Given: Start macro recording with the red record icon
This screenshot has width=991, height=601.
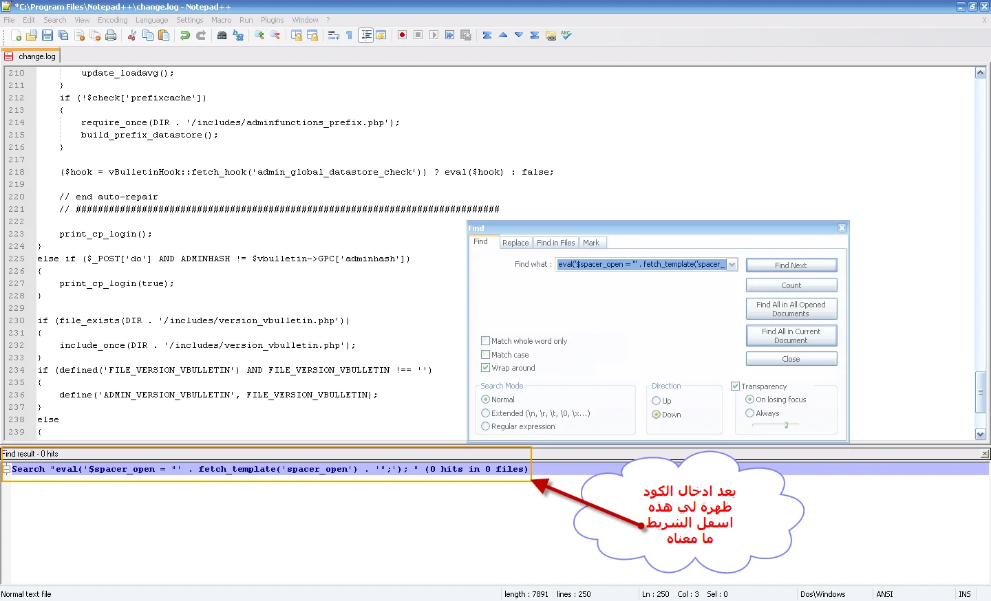Looking at the screenshot, I should click(403, 35).
